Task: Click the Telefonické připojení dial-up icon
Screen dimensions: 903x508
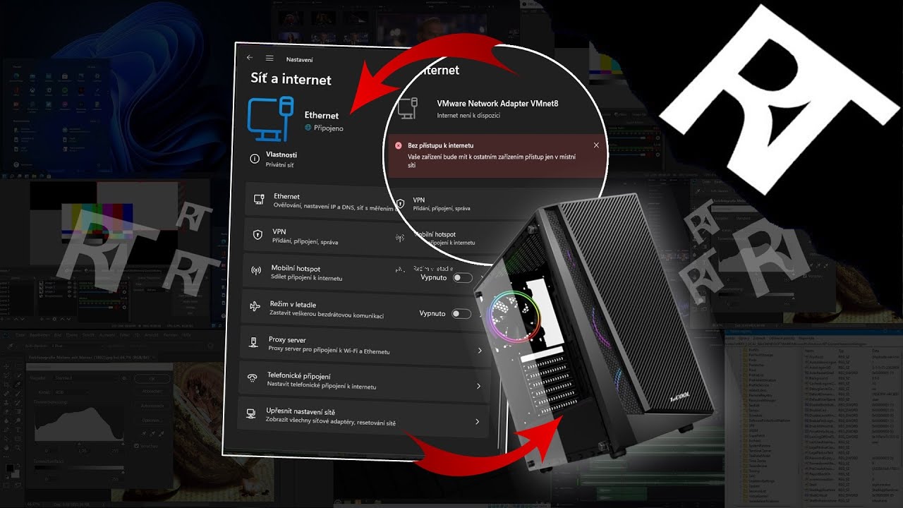Action: click(x=252, y=379)
